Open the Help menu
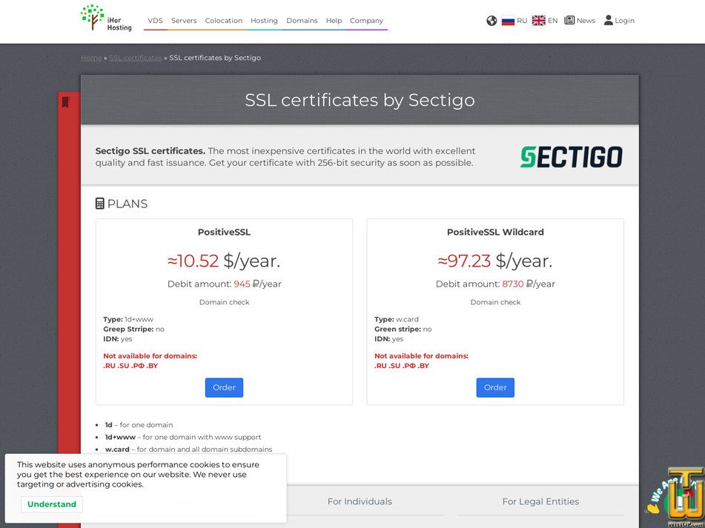Viewport: 705px width, 528px height. 334,21
